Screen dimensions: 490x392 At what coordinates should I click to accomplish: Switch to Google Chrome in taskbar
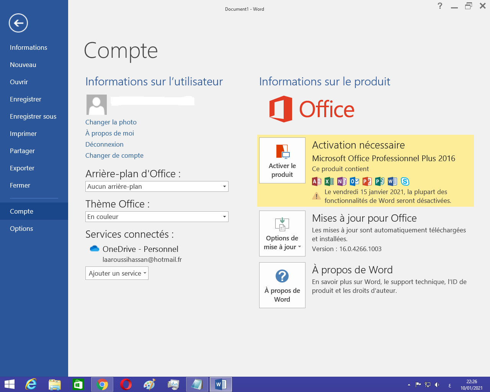(x=102, y=384)
